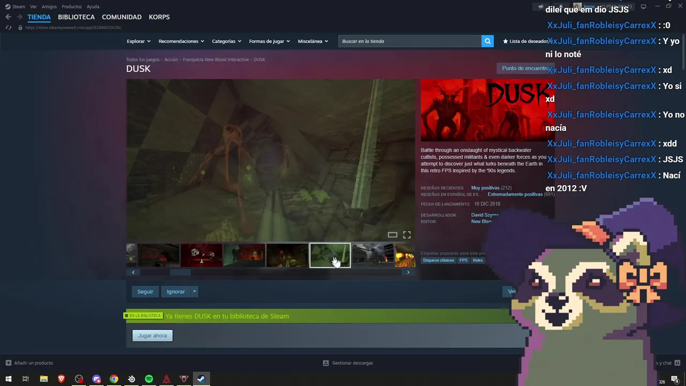Click the wishlist star icon
The height and width of the screenshot is (386, 686).
coord(505,41)
